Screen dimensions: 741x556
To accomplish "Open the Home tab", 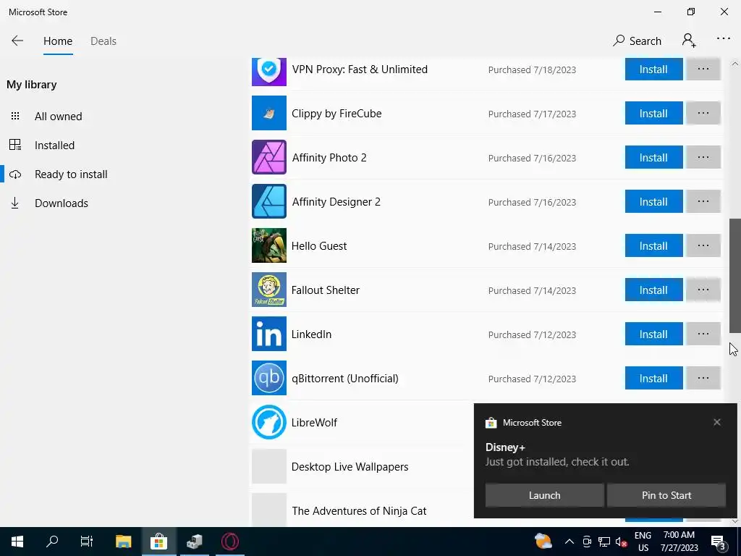I will (58, 41).
